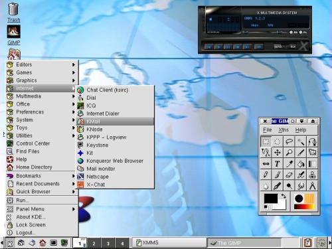This screenshot has height=249, width=332.
Task: Select the Ellipse Select tool in GIMP
Action: [x=277, y=141]
